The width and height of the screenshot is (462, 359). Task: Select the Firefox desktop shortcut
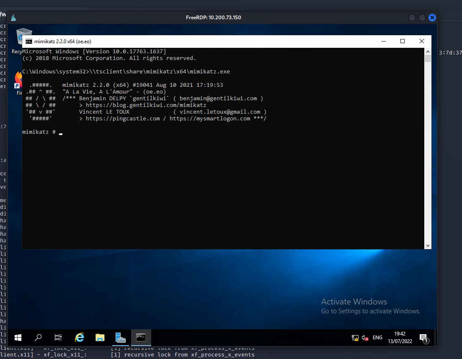pyautogui.click(x=19, y=83)
